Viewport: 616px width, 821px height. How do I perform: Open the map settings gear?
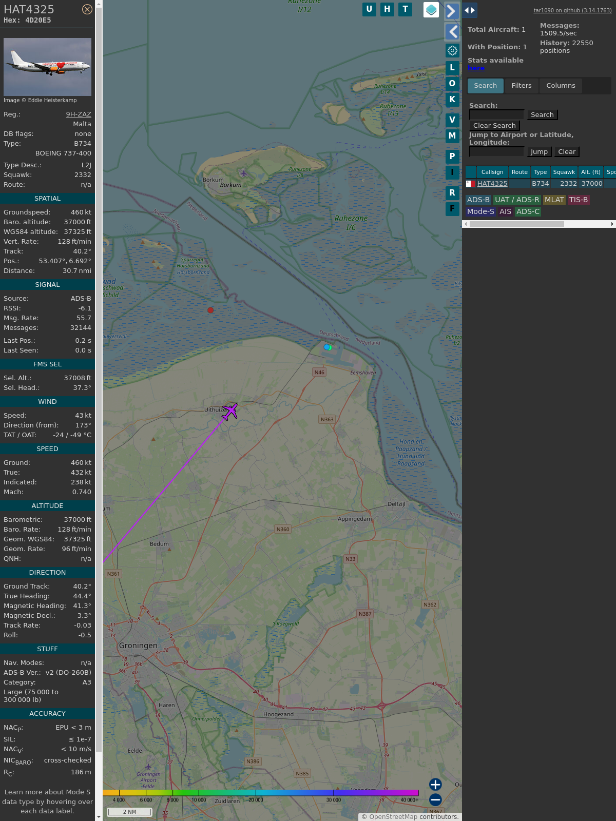(x=452, y=50)
